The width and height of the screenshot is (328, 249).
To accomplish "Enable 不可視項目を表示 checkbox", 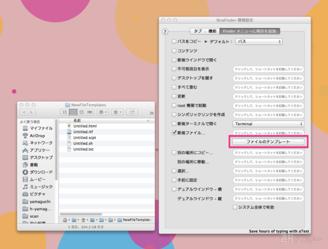I will 174,69.
